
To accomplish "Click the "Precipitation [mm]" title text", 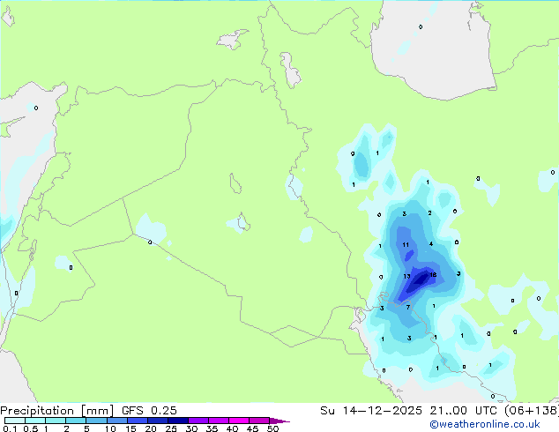I will (x=57, y=411).
